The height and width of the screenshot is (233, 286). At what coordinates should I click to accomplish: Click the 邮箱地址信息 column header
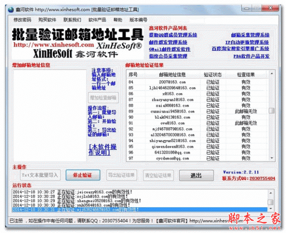pos(172,74)
